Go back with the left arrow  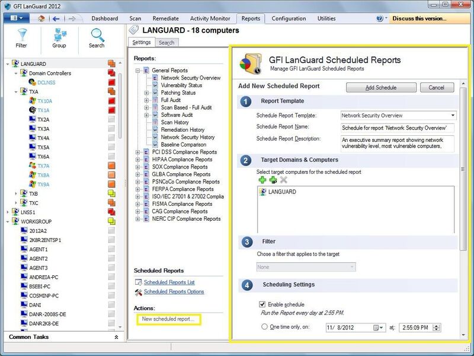[56, 19]
